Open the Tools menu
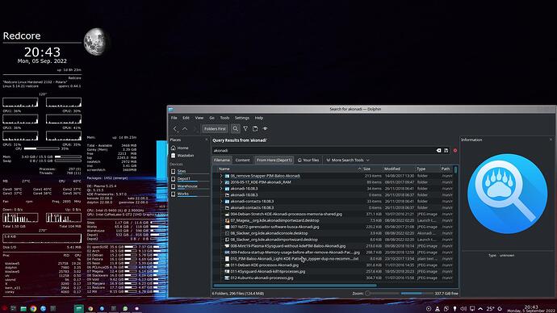 [224, 118]
